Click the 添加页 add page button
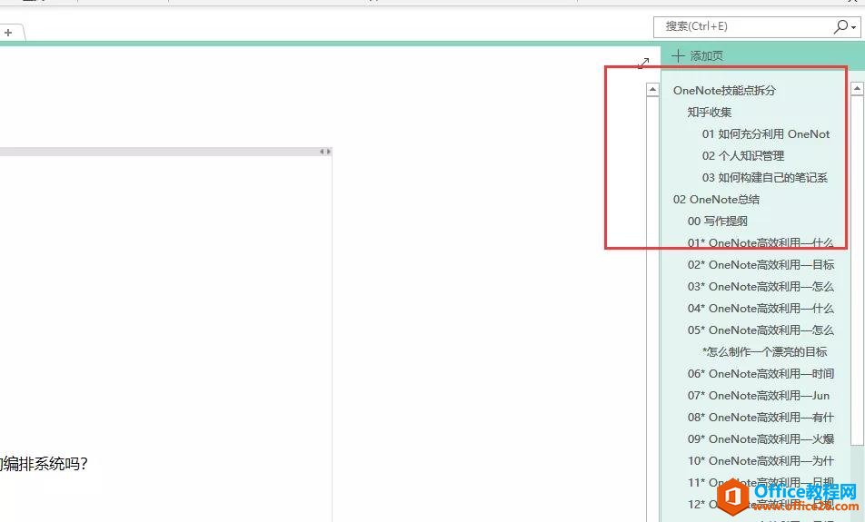The height and width of the screenshot is (522, 865). [x=698, y=55]
